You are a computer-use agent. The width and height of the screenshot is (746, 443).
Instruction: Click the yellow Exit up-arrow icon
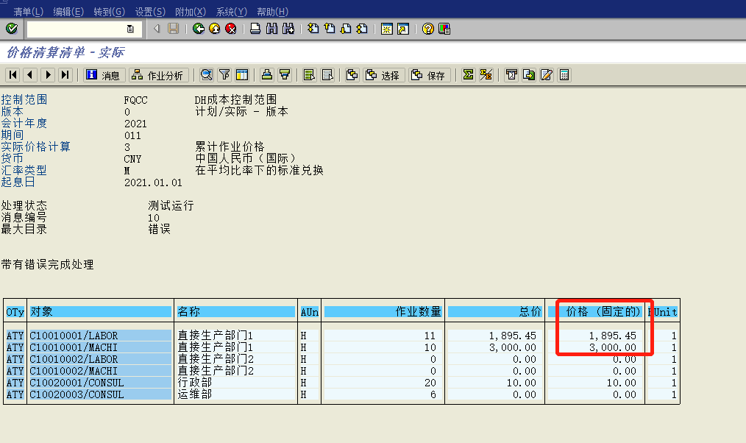click(x=215, y=29)
